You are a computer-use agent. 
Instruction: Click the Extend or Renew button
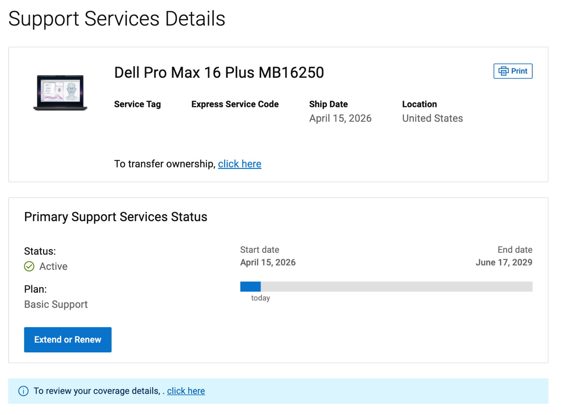(x=68, y=340)
